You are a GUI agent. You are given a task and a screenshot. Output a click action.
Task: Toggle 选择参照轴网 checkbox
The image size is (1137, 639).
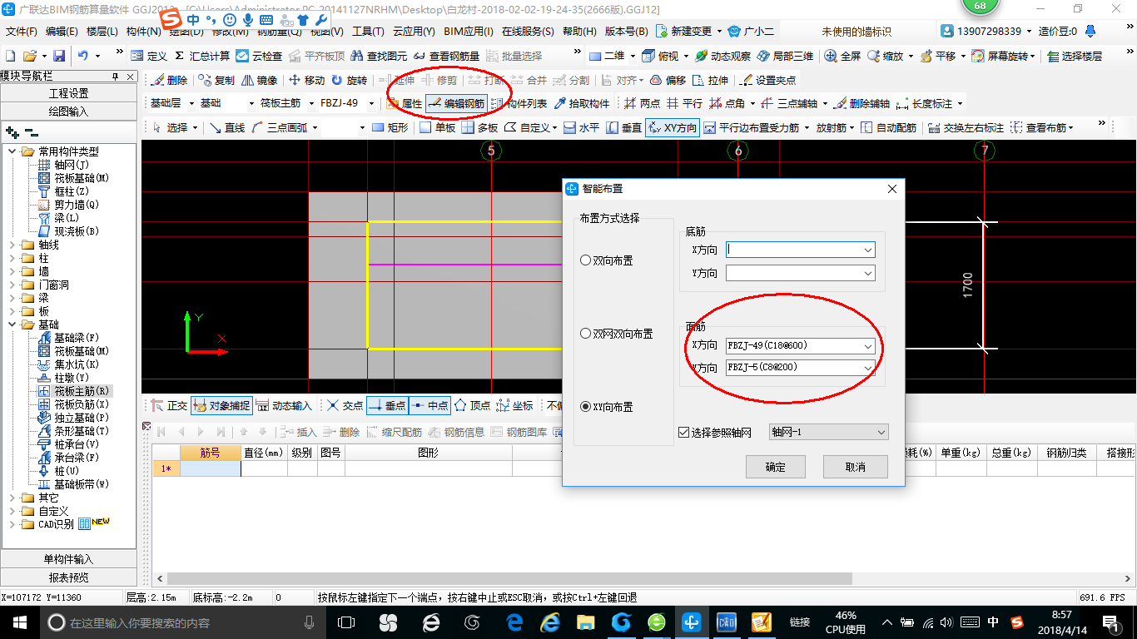coord(684,433)
